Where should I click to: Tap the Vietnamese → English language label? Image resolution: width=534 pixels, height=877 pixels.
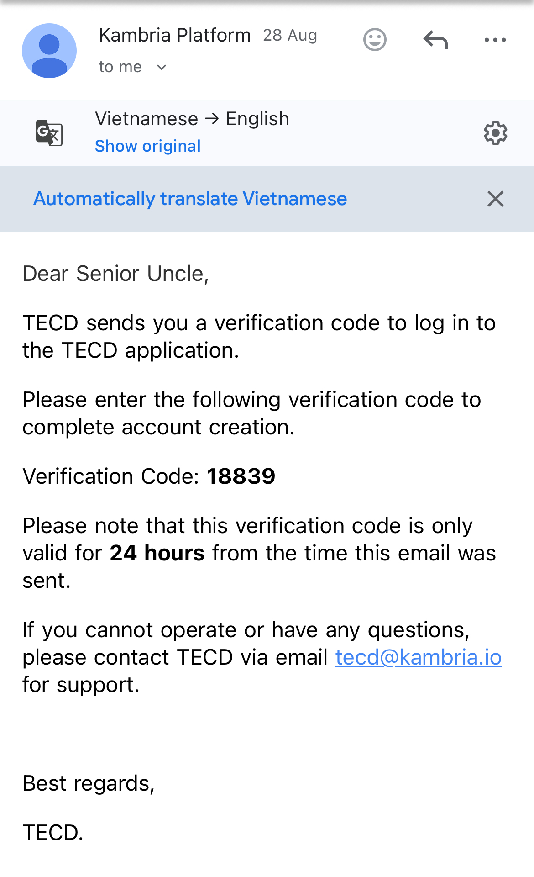point(192,119)
